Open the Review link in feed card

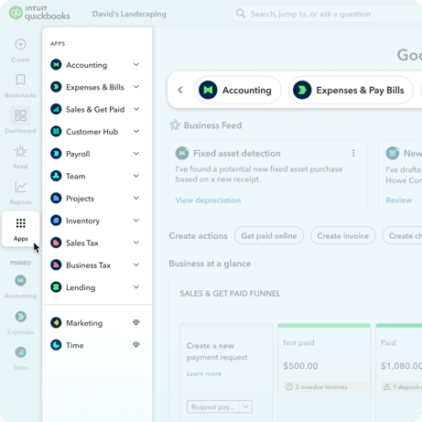point(399,200)
